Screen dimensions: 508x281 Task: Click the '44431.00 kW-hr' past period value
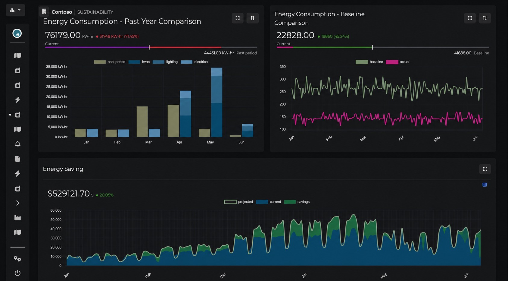pos(219,53)
